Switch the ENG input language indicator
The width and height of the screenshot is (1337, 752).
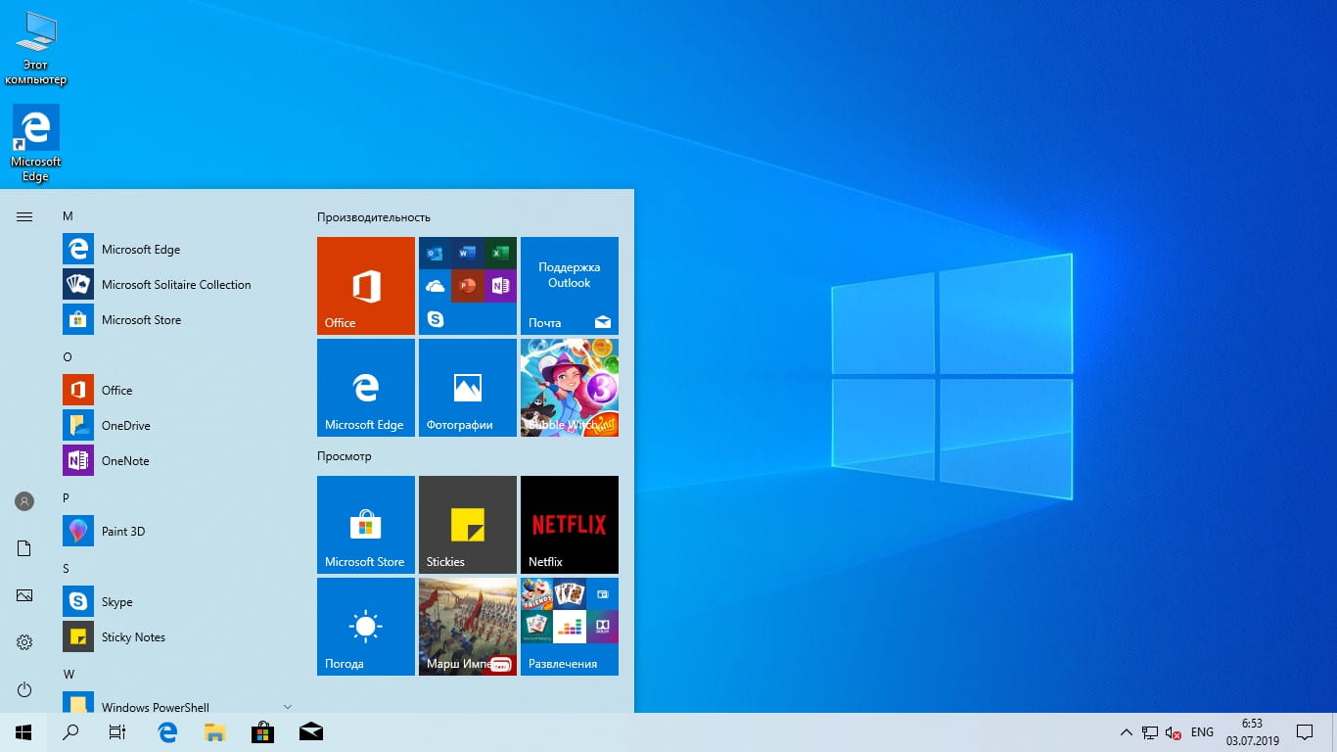[x=1202, y=732]
